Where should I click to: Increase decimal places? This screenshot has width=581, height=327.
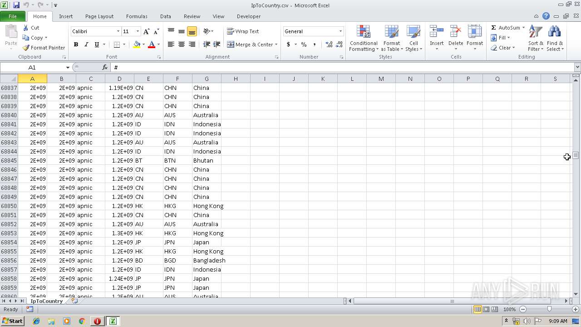(x=329, y=45)
